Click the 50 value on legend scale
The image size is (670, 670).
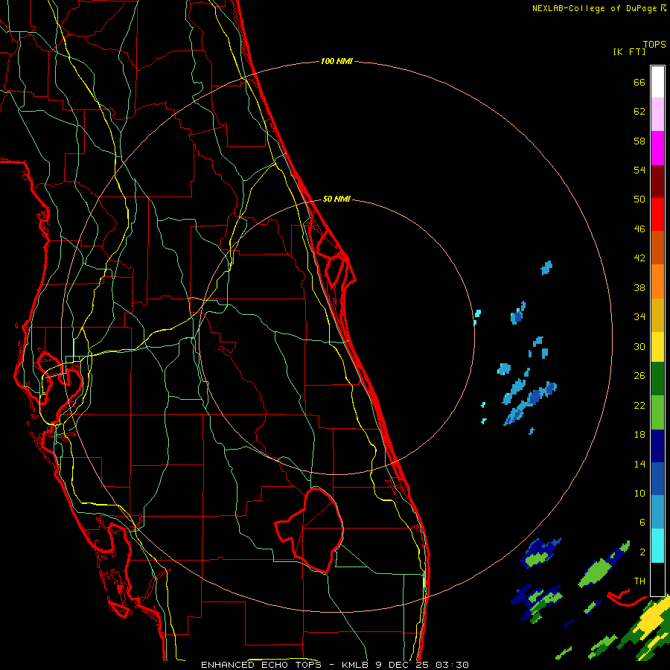point(639,200)
